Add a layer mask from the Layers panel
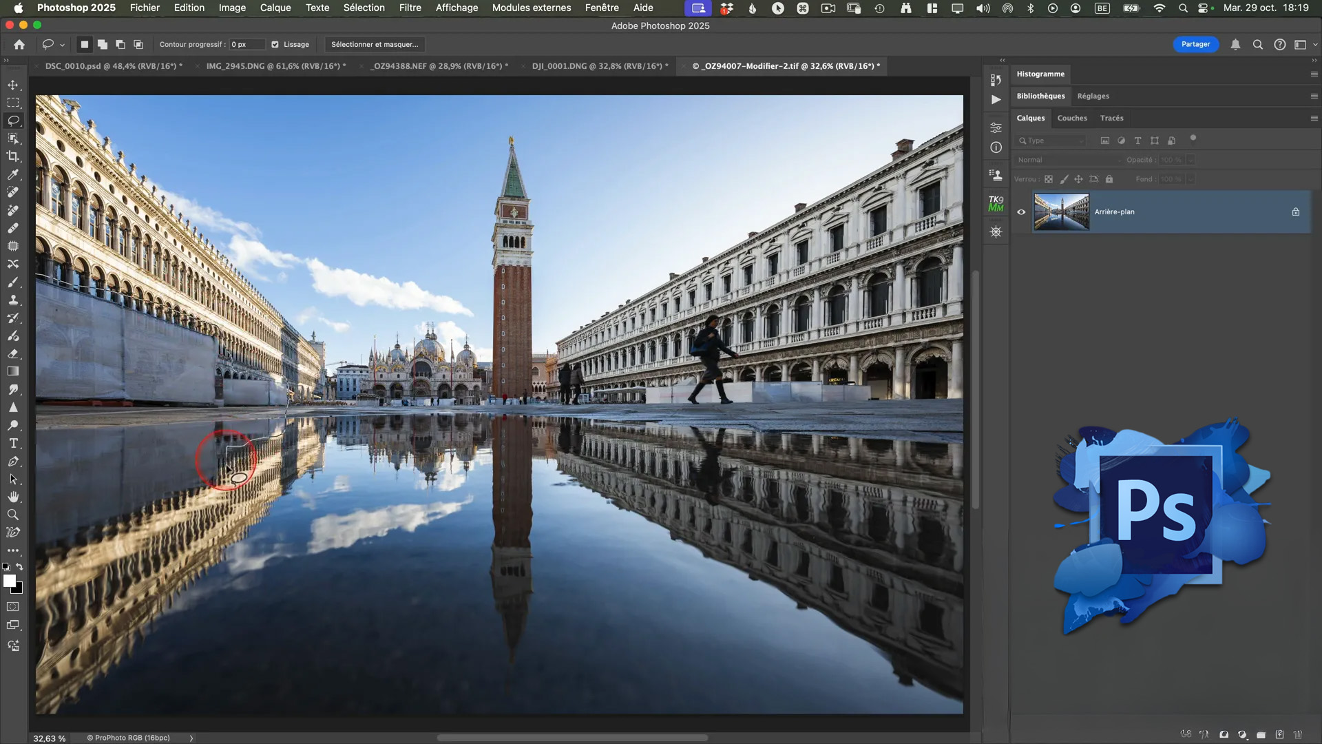The image size is (1322, 744). click(x=1224, y=734)
